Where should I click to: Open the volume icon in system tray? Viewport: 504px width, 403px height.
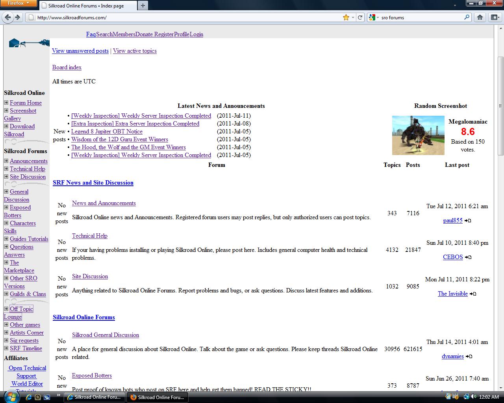(473, 397)
